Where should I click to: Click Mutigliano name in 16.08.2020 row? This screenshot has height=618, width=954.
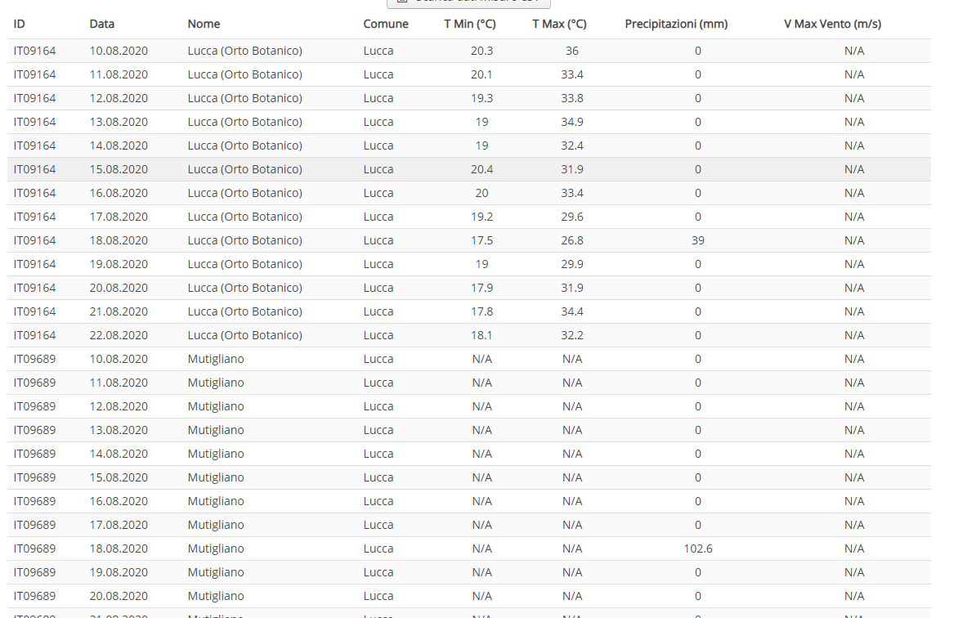pos(216,501)
